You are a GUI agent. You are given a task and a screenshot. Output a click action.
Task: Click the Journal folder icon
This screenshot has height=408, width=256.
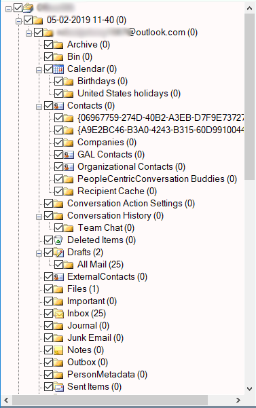click(x=58, y=326)
